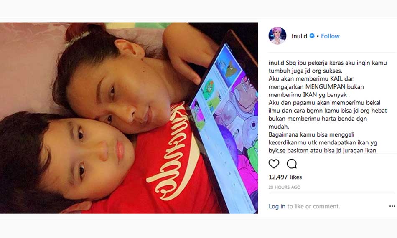This screenshot has width=397, height=238.
Task: Follow the inul.d account
Action: pyautogui.click(x=330, y=36)
